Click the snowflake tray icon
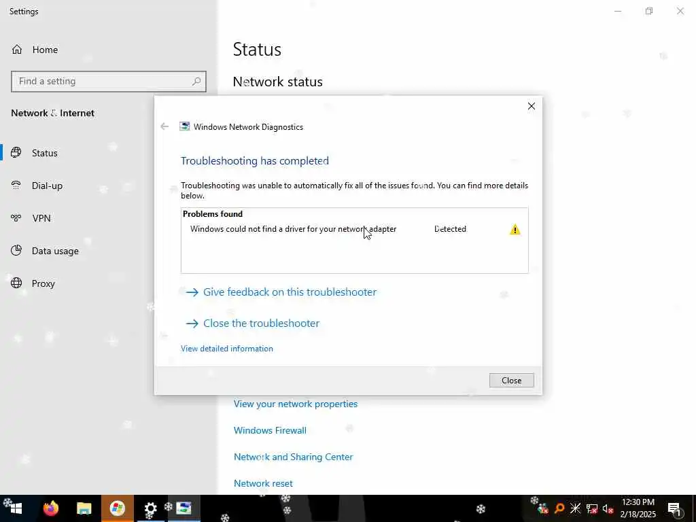 click(575, 508)
